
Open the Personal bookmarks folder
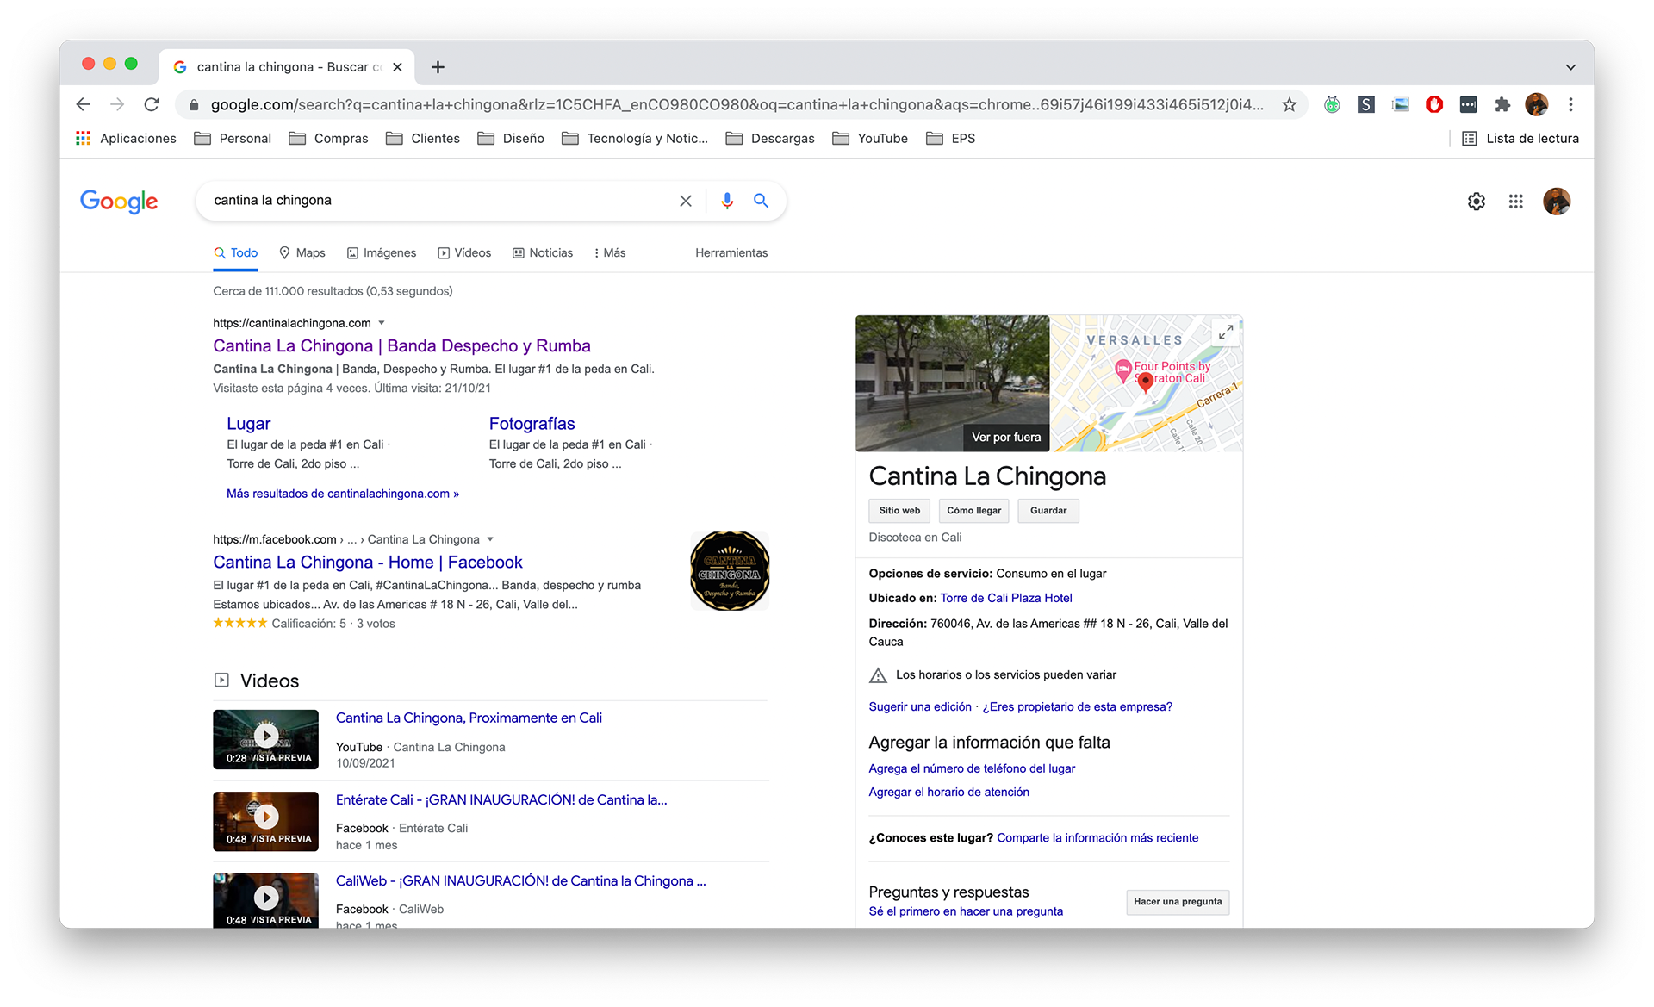tap(233, 138)
